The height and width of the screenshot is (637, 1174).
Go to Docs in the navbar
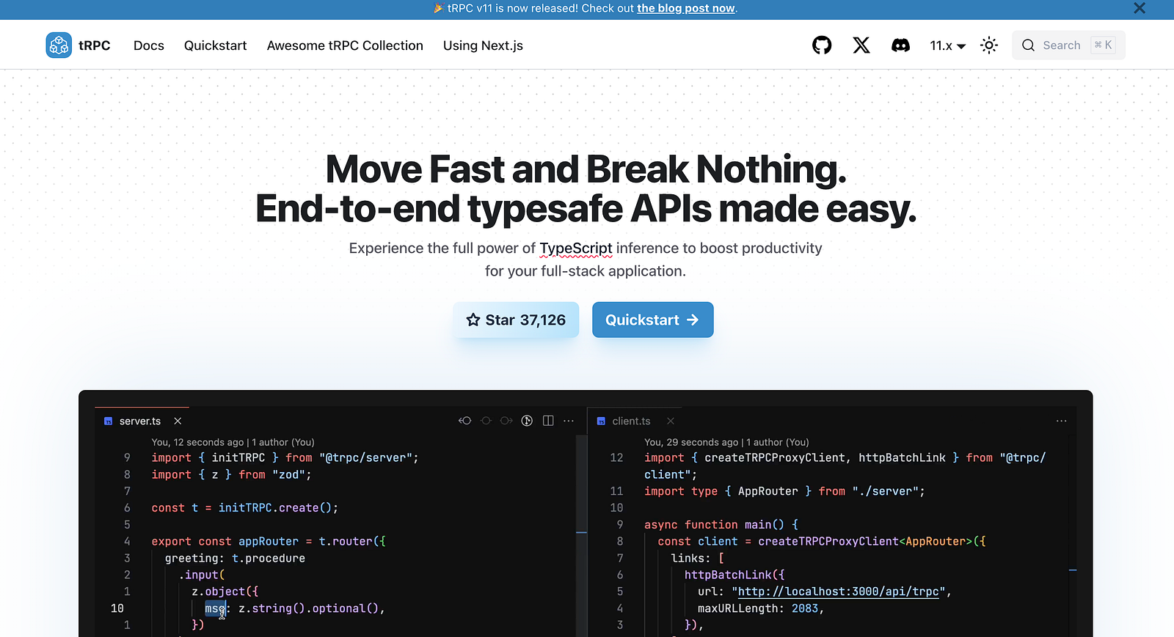tap(149, 45)
